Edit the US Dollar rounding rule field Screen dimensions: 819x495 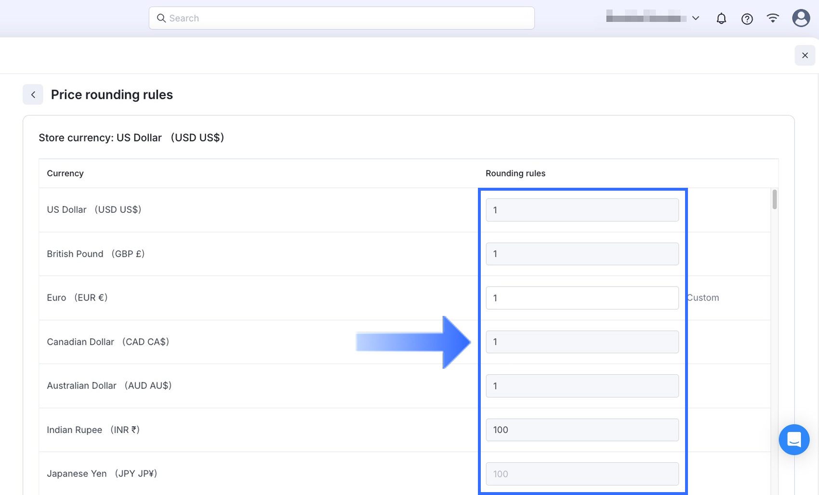click(x=582, y=210)
